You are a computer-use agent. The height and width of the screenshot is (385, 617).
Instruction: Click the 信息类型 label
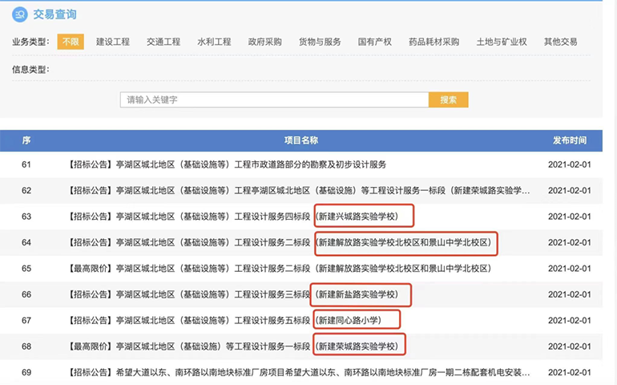point(30,70)
